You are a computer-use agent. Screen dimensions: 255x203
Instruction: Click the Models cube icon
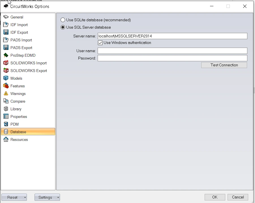point(6,78)
